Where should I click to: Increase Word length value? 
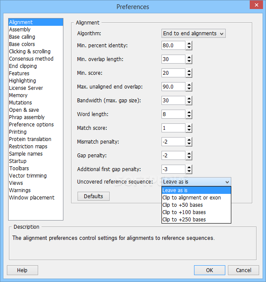pyautogui.click(x=189, y=112)
